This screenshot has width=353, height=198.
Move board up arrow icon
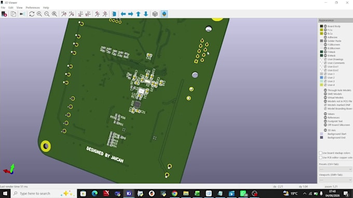[138, 14]
